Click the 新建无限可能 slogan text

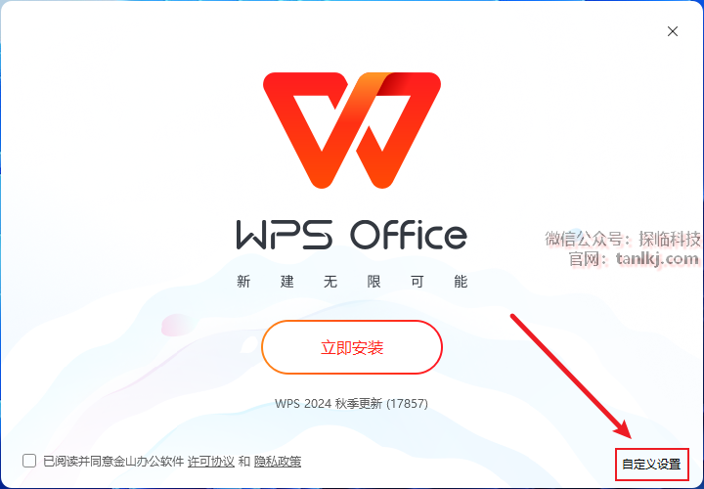[x=352, y=282]
